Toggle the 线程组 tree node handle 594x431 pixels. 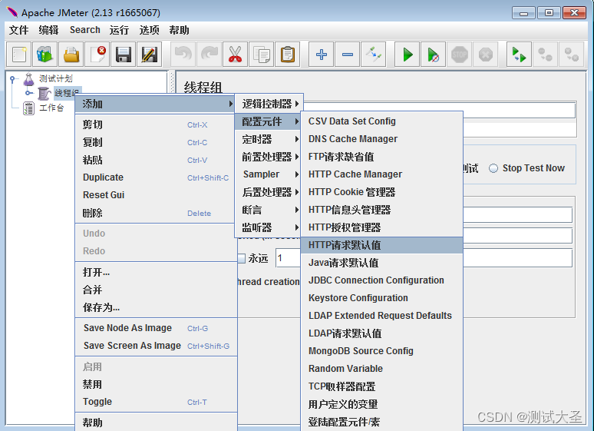click(28, 92)
